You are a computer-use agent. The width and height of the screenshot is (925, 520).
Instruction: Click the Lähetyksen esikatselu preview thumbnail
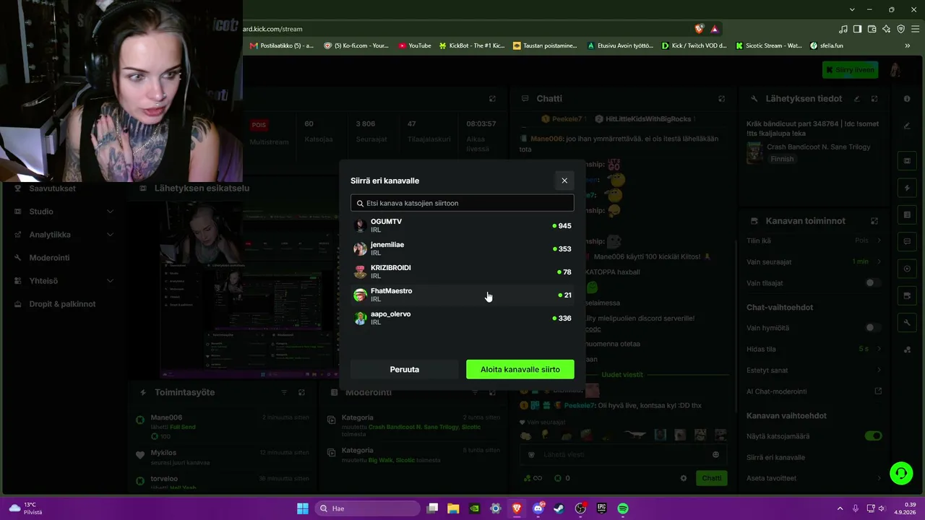click(249, 290)
